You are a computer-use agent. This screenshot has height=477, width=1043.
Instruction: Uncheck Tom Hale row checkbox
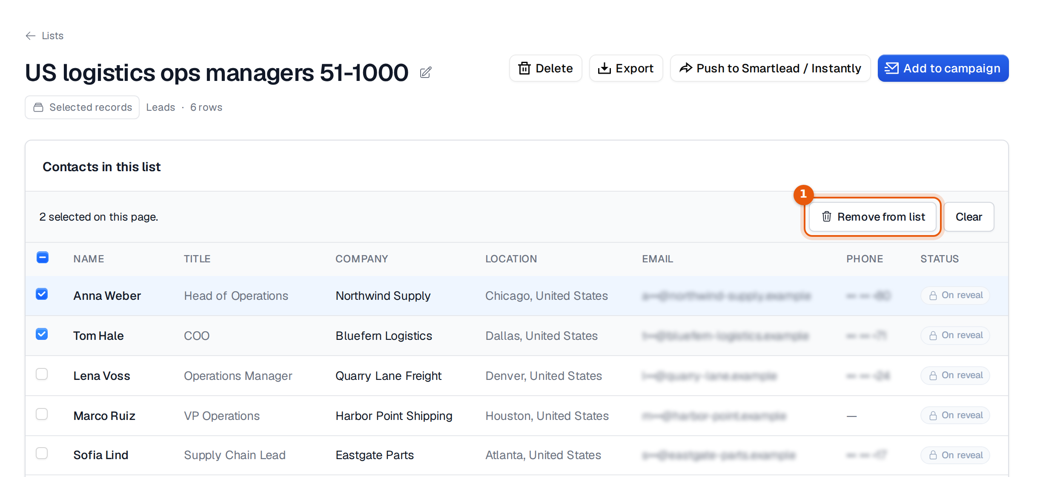(x=42, y=334)
